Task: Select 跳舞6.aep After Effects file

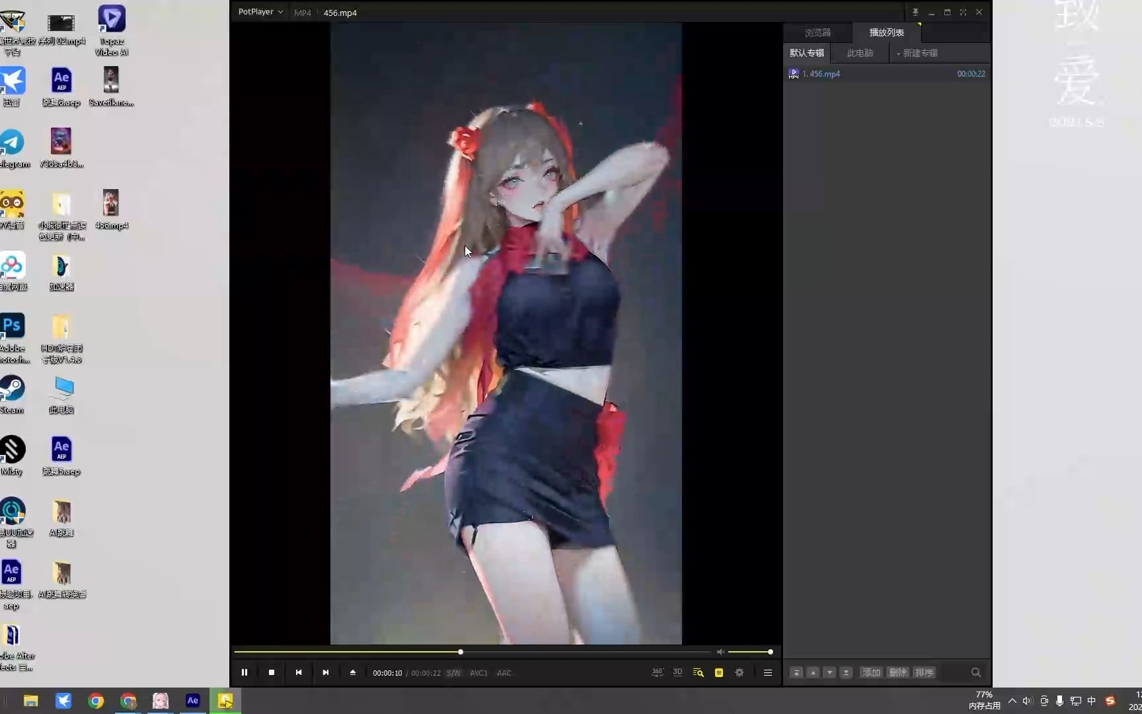Action: pos(61,86)
